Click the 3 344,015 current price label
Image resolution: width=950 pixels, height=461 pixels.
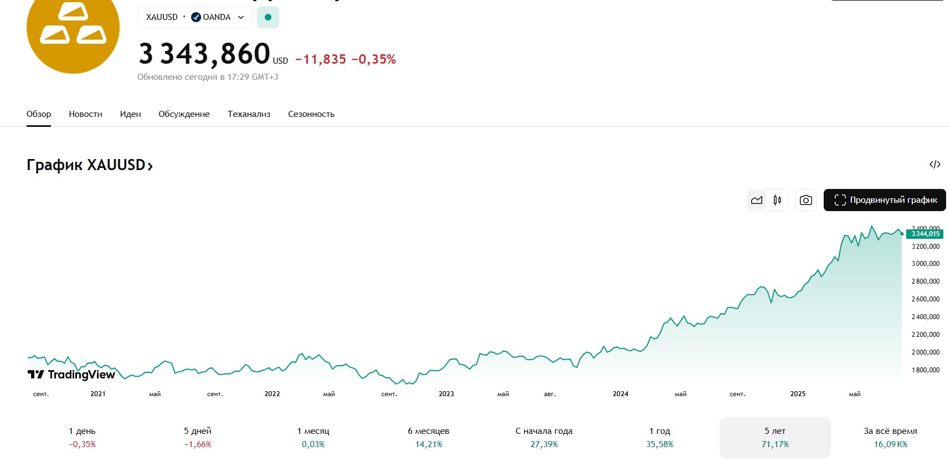pyautogui.click(x=925, y=234)
